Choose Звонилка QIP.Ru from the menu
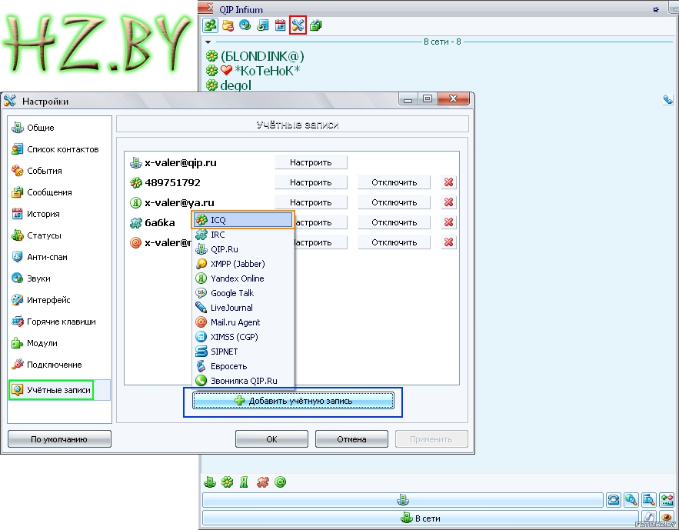 243,381
